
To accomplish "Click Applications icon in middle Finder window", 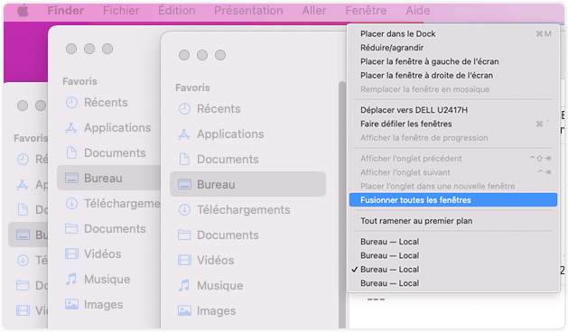I will [71, 128].
